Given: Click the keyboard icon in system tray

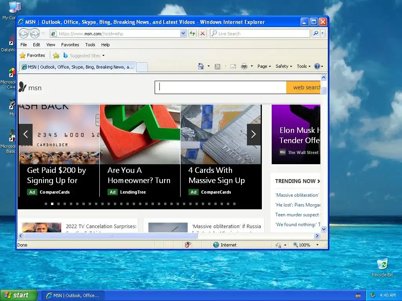Looking at the screenshot, I should pyautogui.click(x=358, y=296).
